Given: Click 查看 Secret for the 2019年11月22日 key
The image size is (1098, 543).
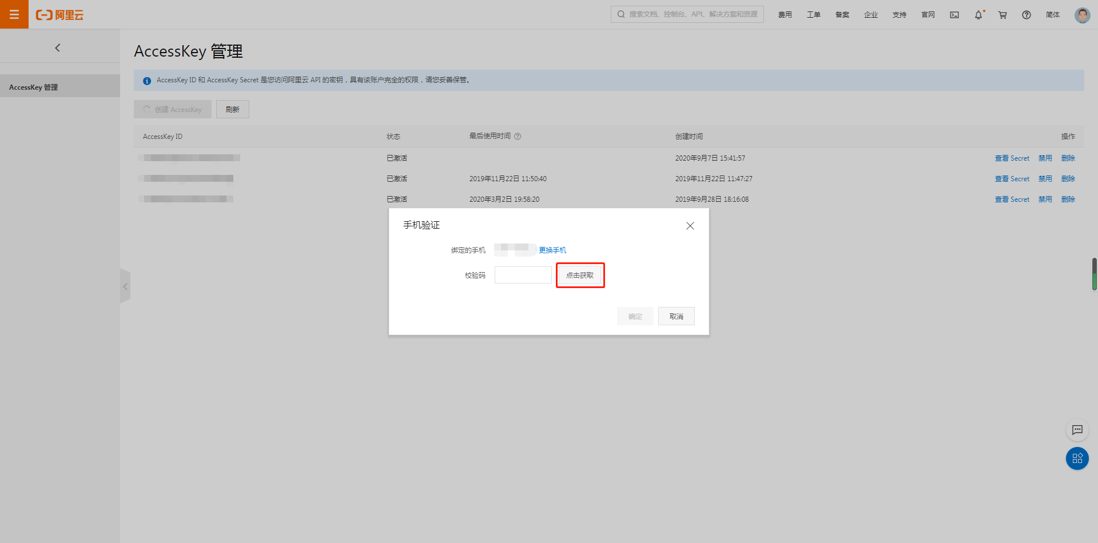Looking at the screenshot, I should pos(1012,179).
